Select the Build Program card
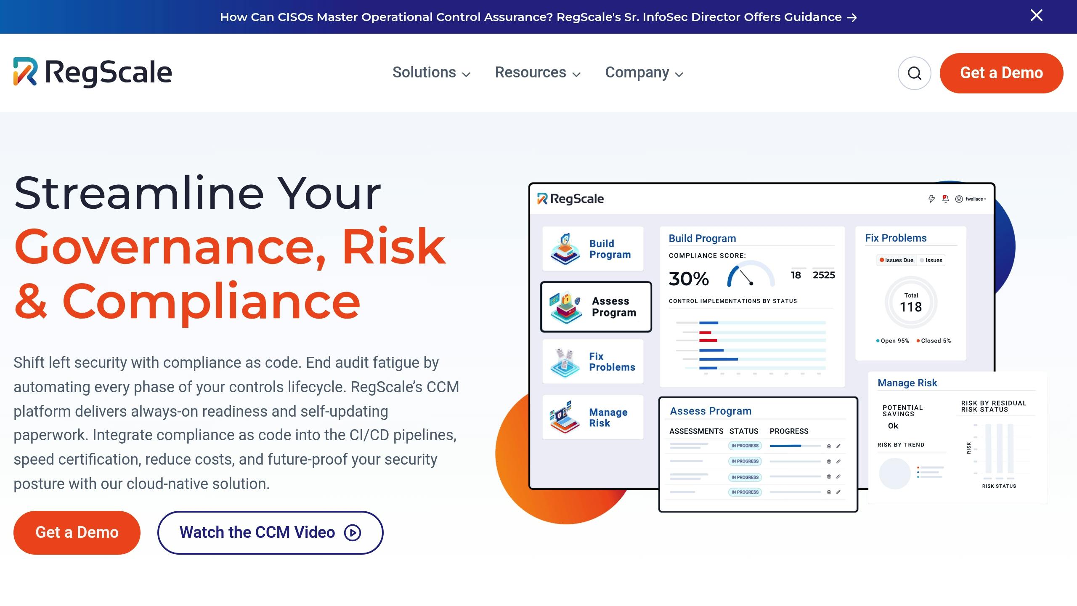1077x606 pixels. coord(593,249)
